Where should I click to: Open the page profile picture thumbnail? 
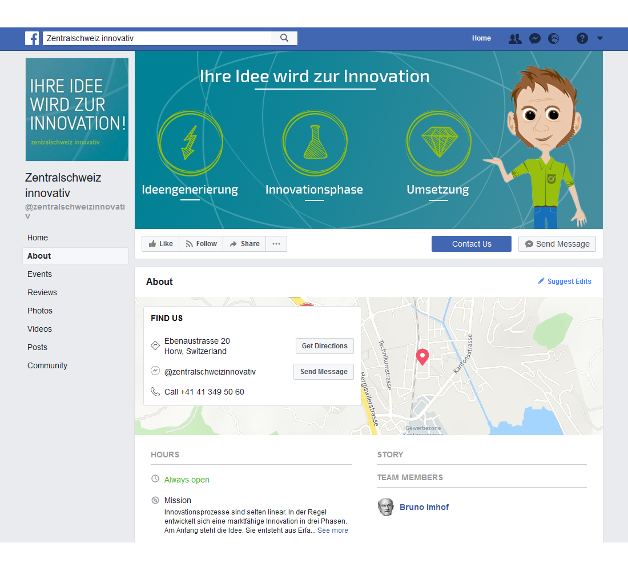point(77,110)
